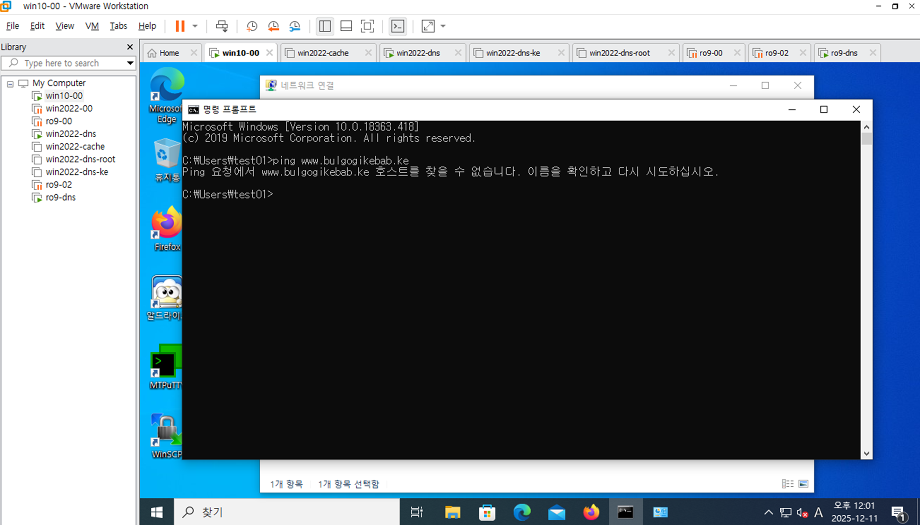This screenshot has width=920, height=525.
Task: Take a snapshot using the clock icon
Action: coord(252,26)
